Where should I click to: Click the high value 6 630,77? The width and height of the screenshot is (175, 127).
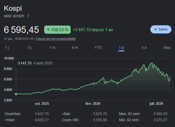[42, 120]
